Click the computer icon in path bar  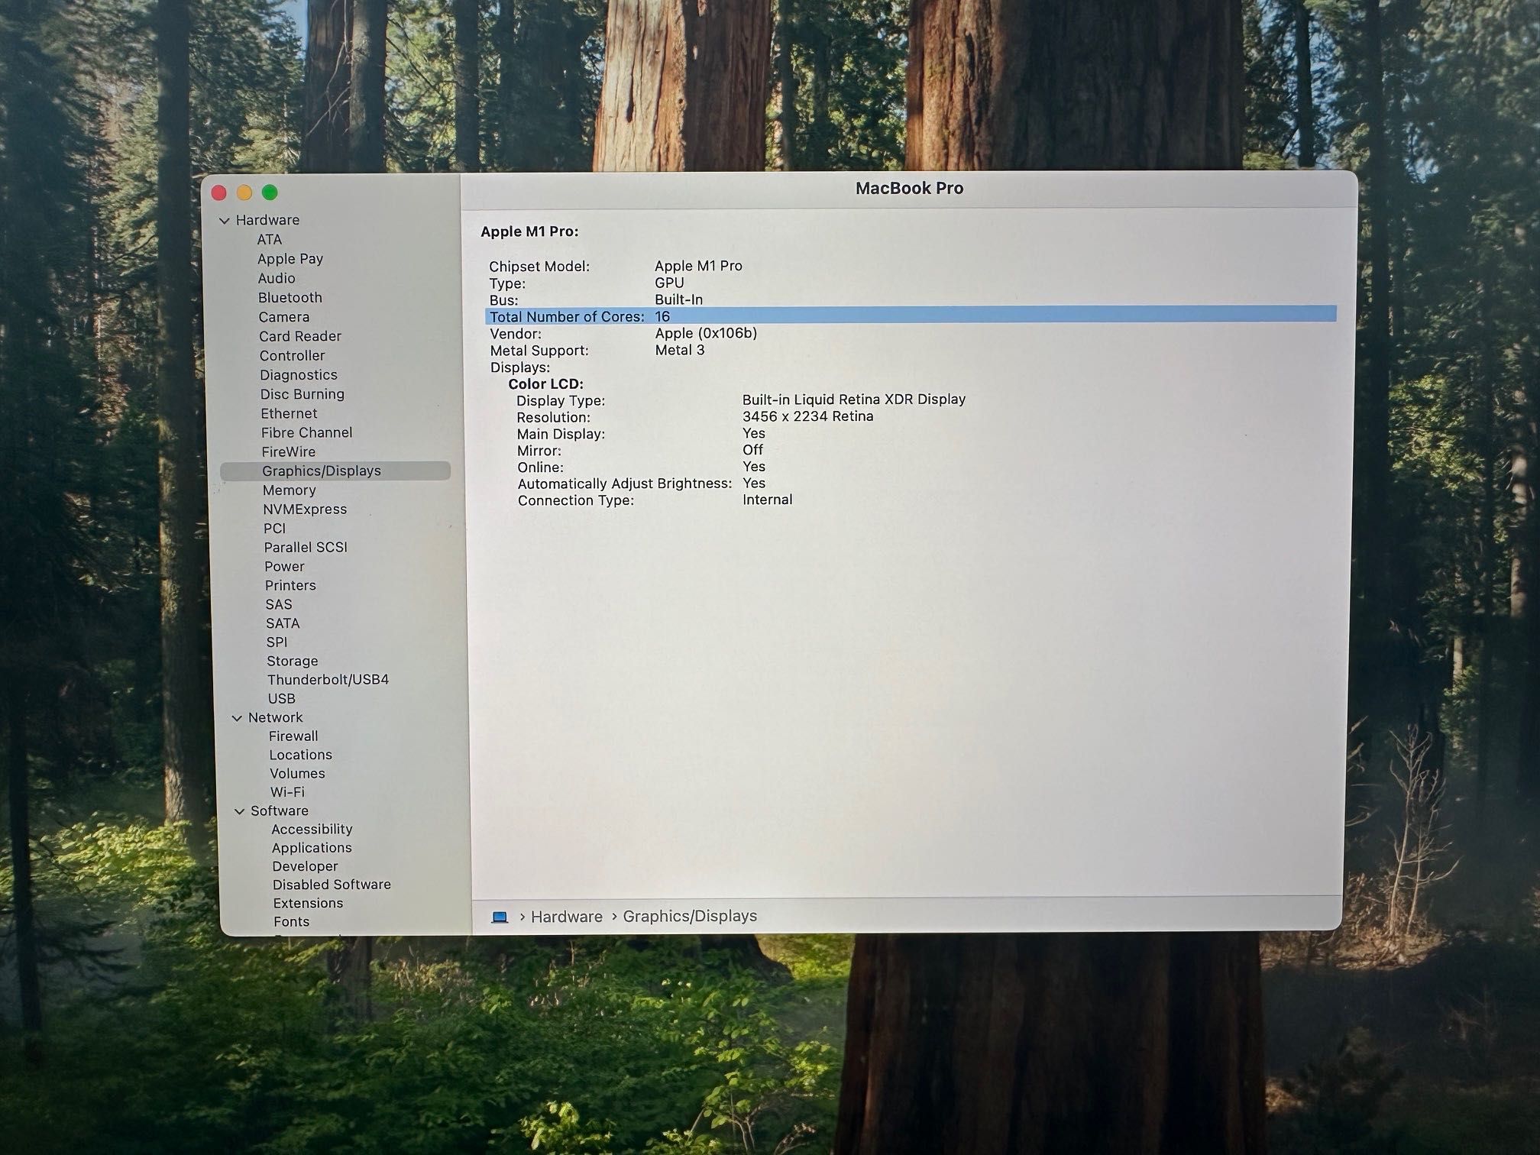(500, 917)
